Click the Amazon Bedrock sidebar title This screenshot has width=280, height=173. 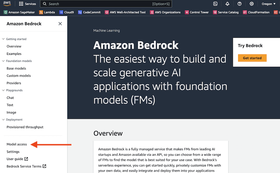(24, 24)
